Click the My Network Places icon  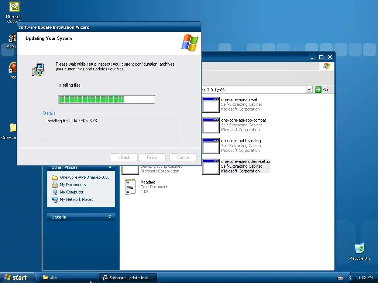click(55, 199)
